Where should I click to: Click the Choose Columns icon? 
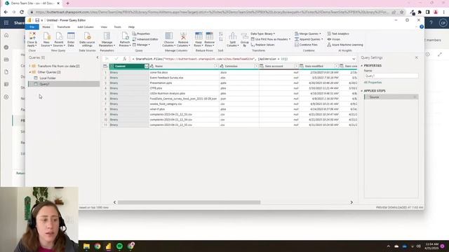[x=168, y=36]
